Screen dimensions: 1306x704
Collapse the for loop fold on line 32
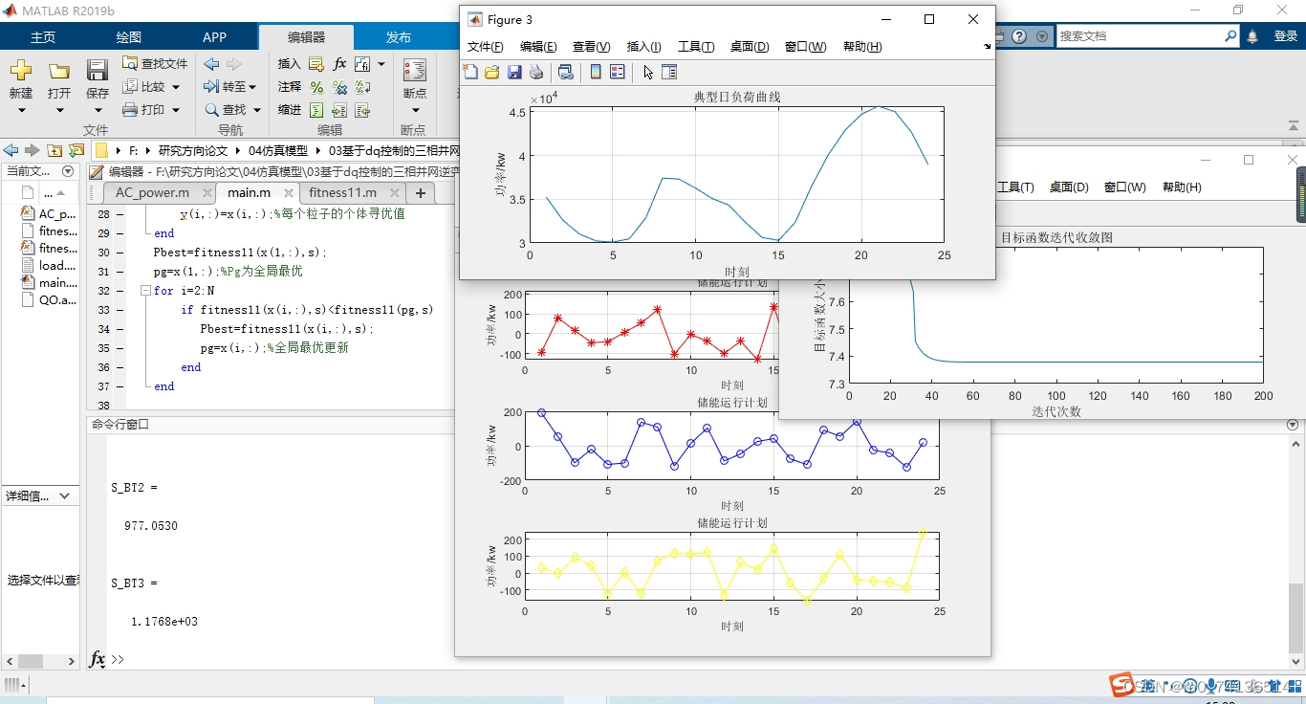click(145, 291)
